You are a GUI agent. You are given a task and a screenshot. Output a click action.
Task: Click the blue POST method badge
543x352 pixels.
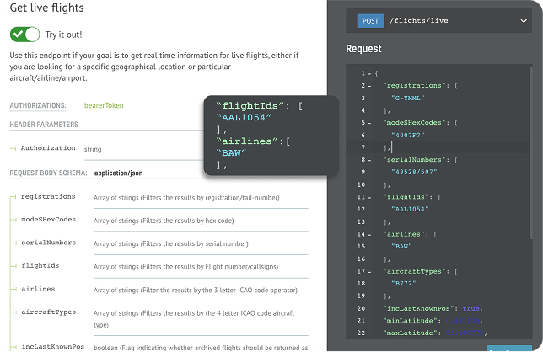click(370, 20)
